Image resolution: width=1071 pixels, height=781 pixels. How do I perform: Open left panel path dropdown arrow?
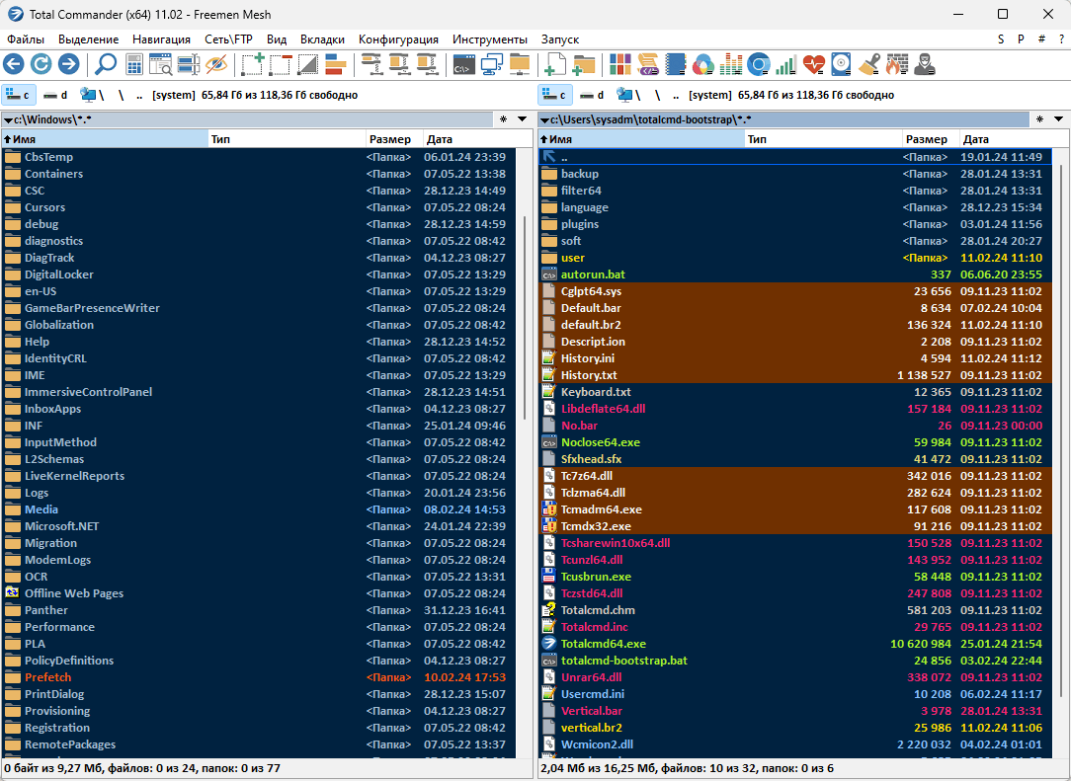(8, 119)
